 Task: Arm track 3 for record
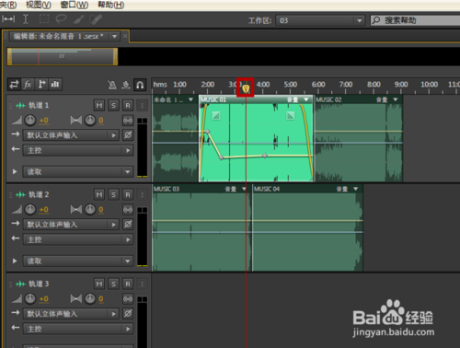(128, 284)
